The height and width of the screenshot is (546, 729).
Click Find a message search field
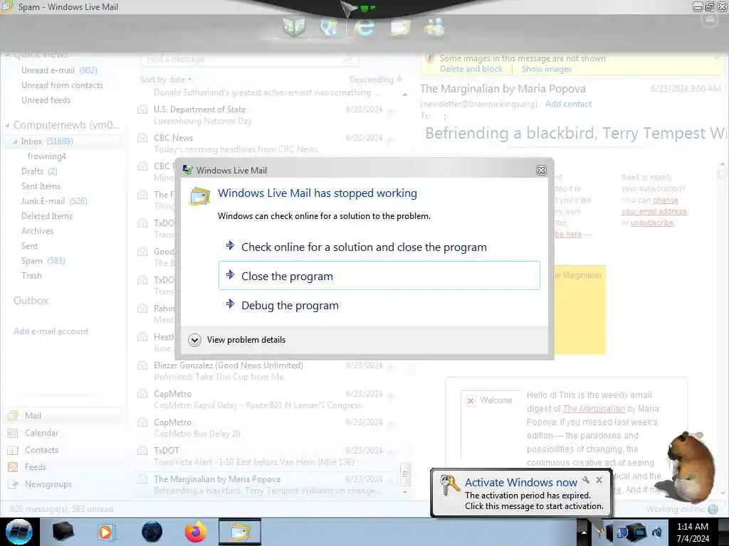click(248, 59)
